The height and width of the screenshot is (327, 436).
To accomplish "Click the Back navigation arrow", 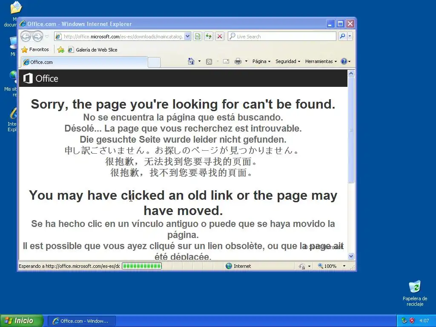I will [x=26, y=36].
